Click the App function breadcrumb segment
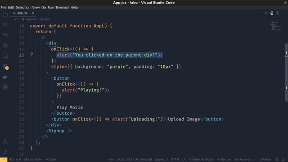 [45, 19]
